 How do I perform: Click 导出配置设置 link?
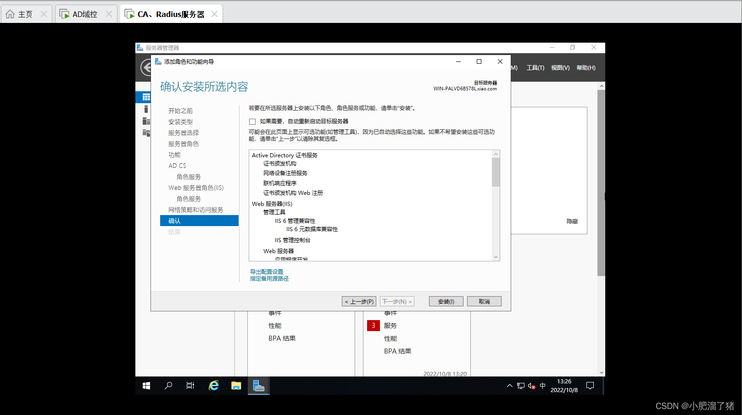(267, 272)
